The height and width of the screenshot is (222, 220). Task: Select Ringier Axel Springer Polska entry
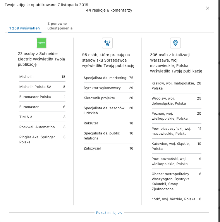(42, 139)
